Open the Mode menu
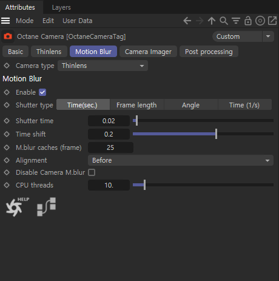 coord(25,21)
